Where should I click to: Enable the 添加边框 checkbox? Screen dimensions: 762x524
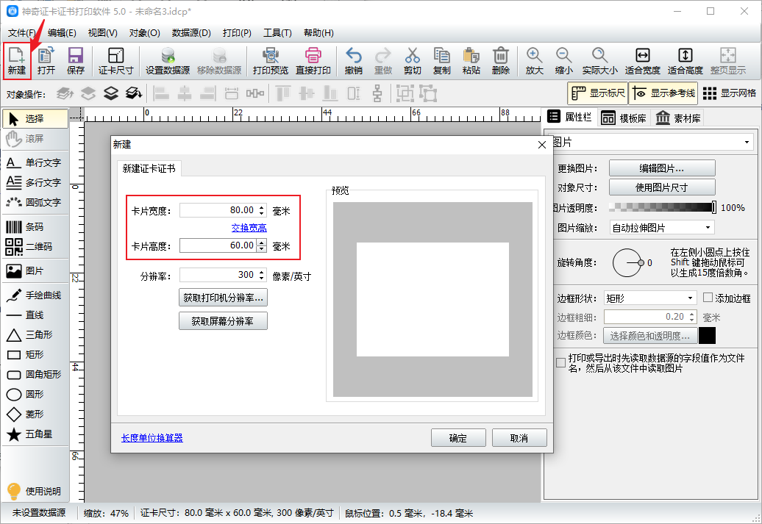pos(708,298)
